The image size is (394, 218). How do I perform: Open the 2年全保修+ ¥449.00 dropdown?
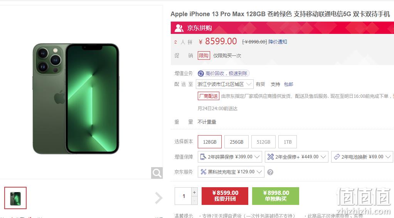(x=296, y=157)
